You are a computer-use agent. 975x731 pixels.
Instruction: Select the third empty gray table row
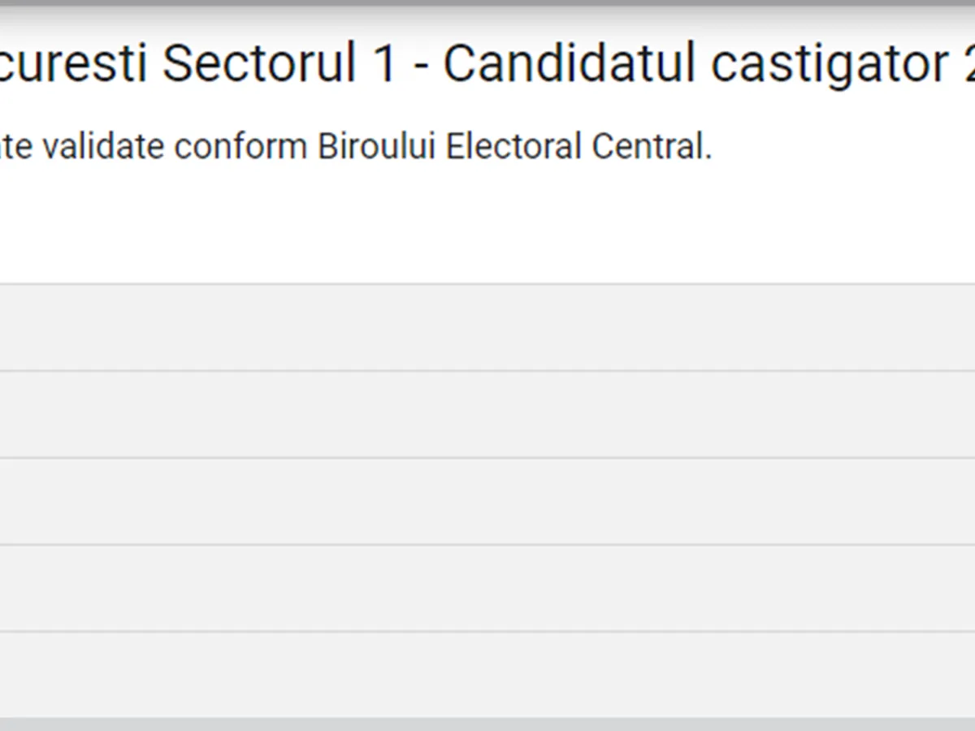click(487, 501)
